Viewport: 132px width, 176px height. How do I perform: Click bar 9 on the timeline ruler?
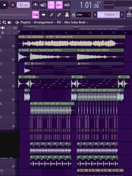tap(66, 33)
